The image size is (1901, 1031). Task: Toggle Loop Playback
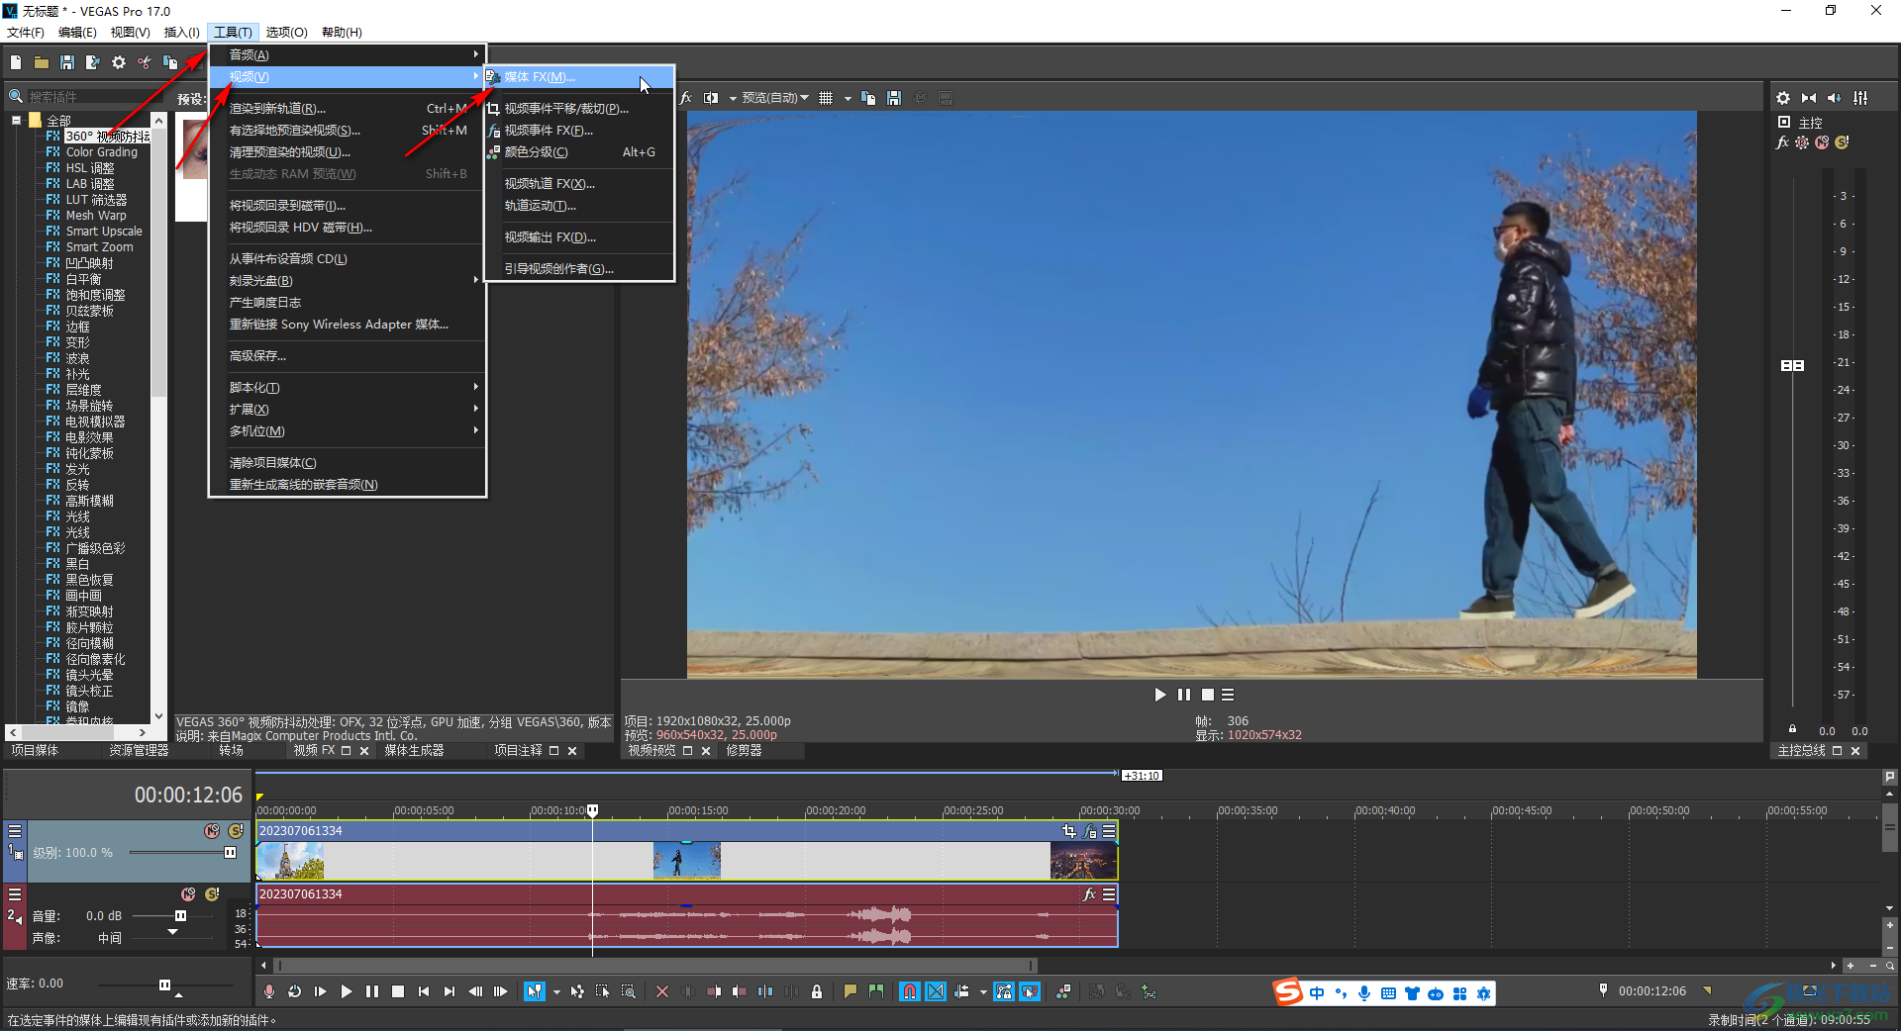click(x=295, y=991)
